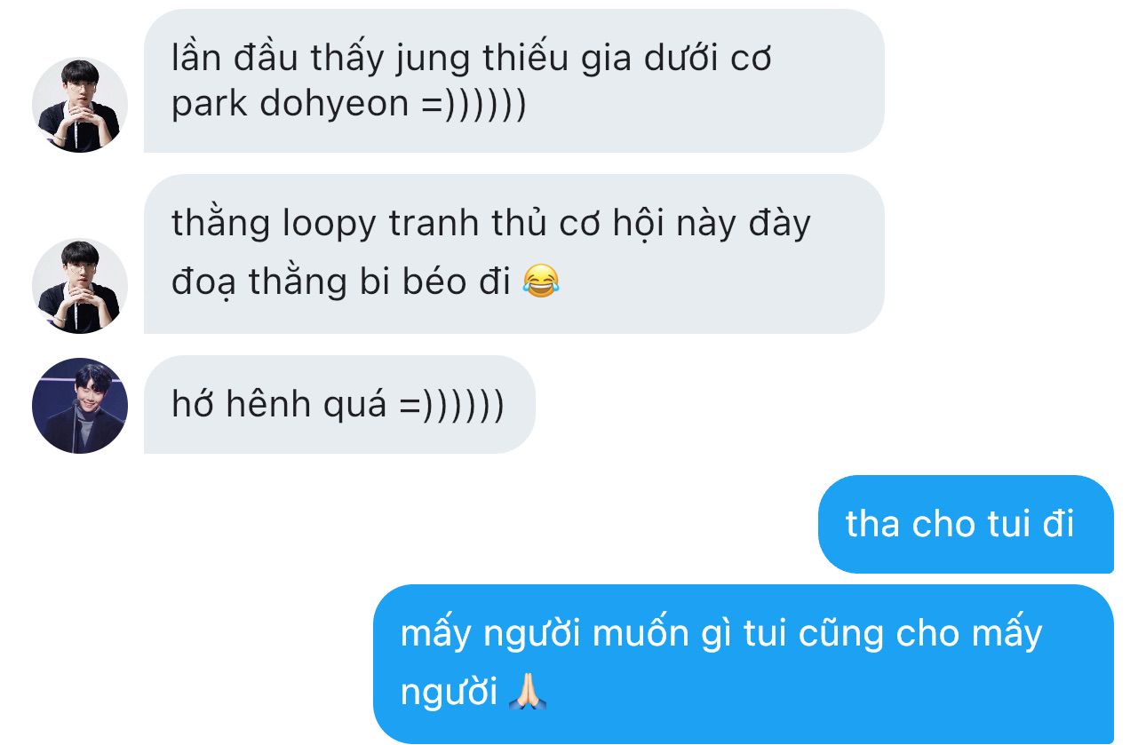1146x745 pixels.
Task: Open avatar beside the 'thằng loopy' message
Action: click(x=80, y=286)
